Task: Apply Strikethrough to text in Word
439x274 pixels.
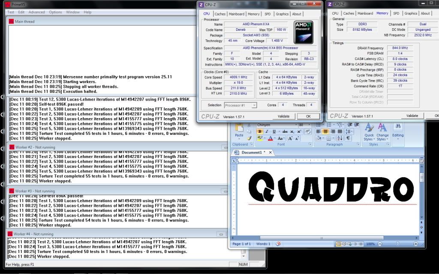Action: click(x=285, y=131)
